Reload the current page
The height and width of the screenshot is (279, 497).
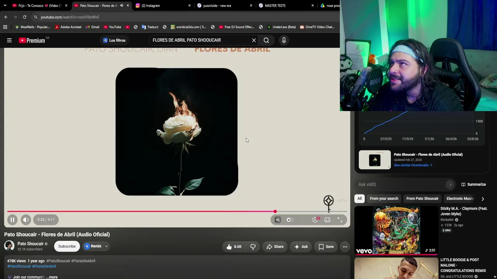coord(24,17)
